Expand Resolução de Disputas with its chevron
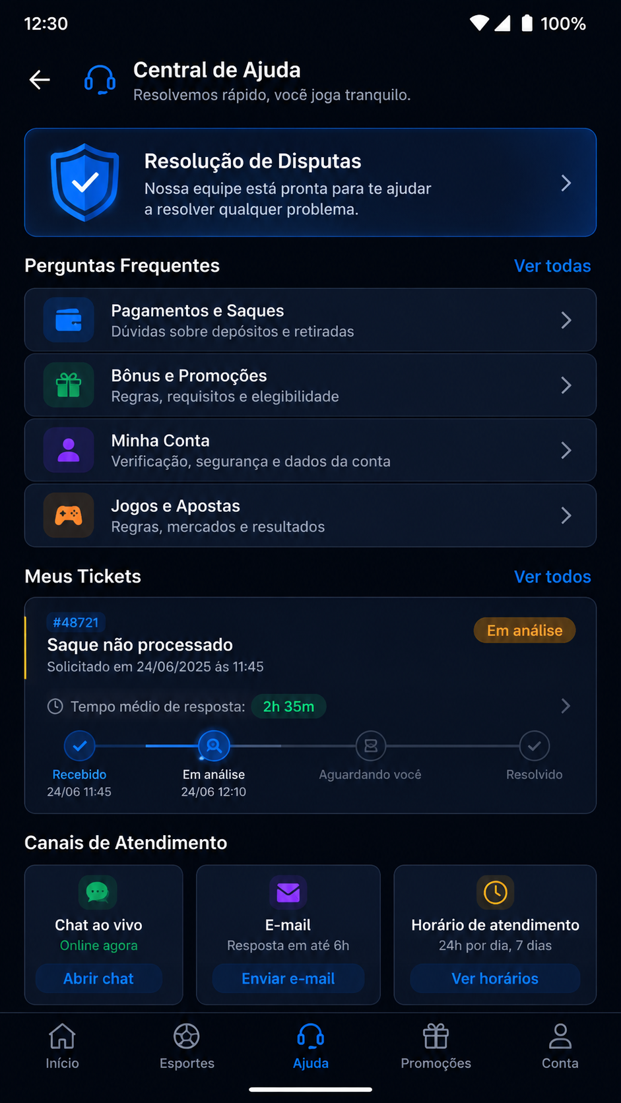The width and height of the screenshot is (621, 1103). tap(566, 183)
